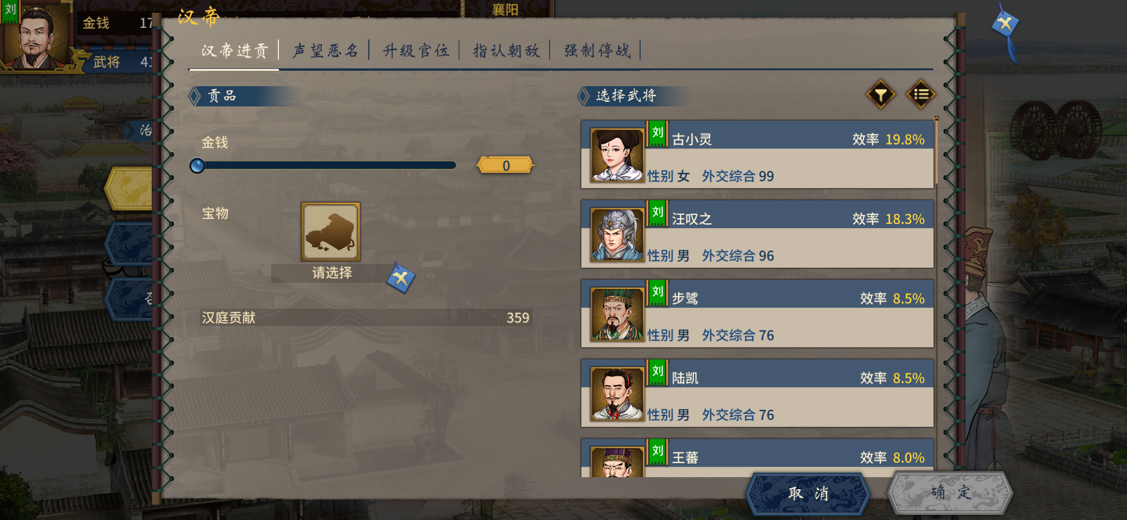1127x520 pixels.
Task: Open the general filter funnel icon
Action: tap(881, 94)
